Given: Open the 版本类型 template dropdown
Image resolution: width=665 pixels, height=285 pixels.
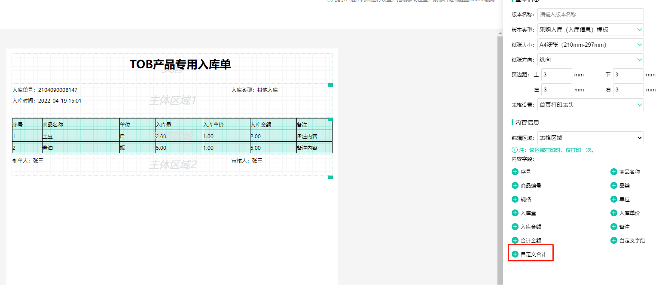Looking at the screenshot, I should click(x=590, y=30).
